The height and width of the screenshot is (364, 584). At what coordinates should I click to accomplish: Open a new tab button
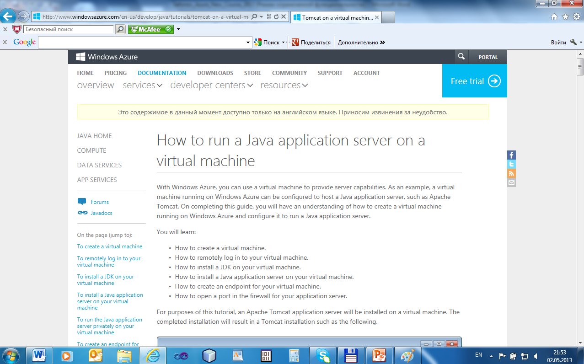point(388,17)
